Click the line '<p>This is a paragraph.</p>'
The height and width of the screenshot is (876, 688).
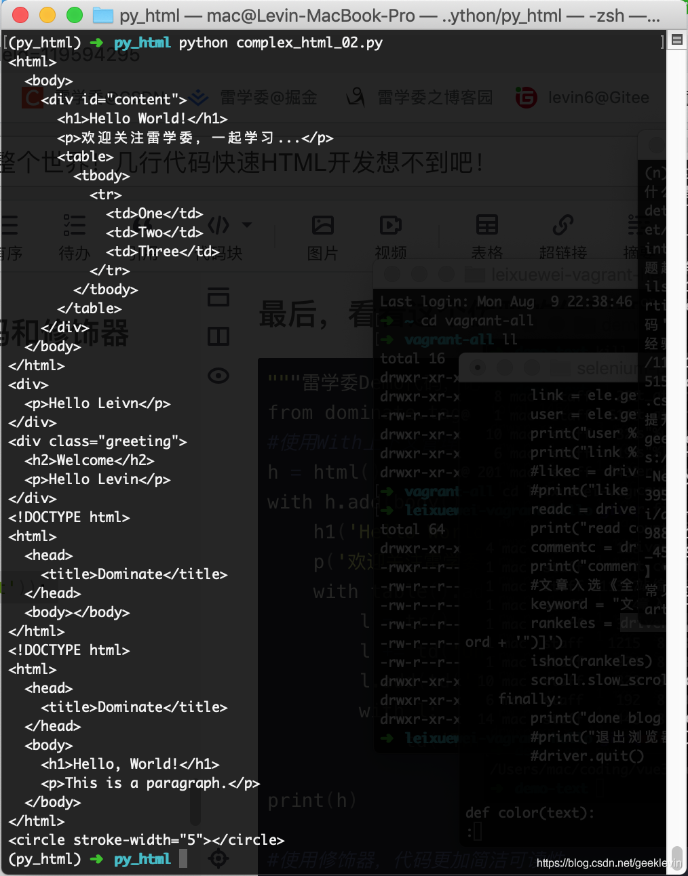tap(151, 783)
